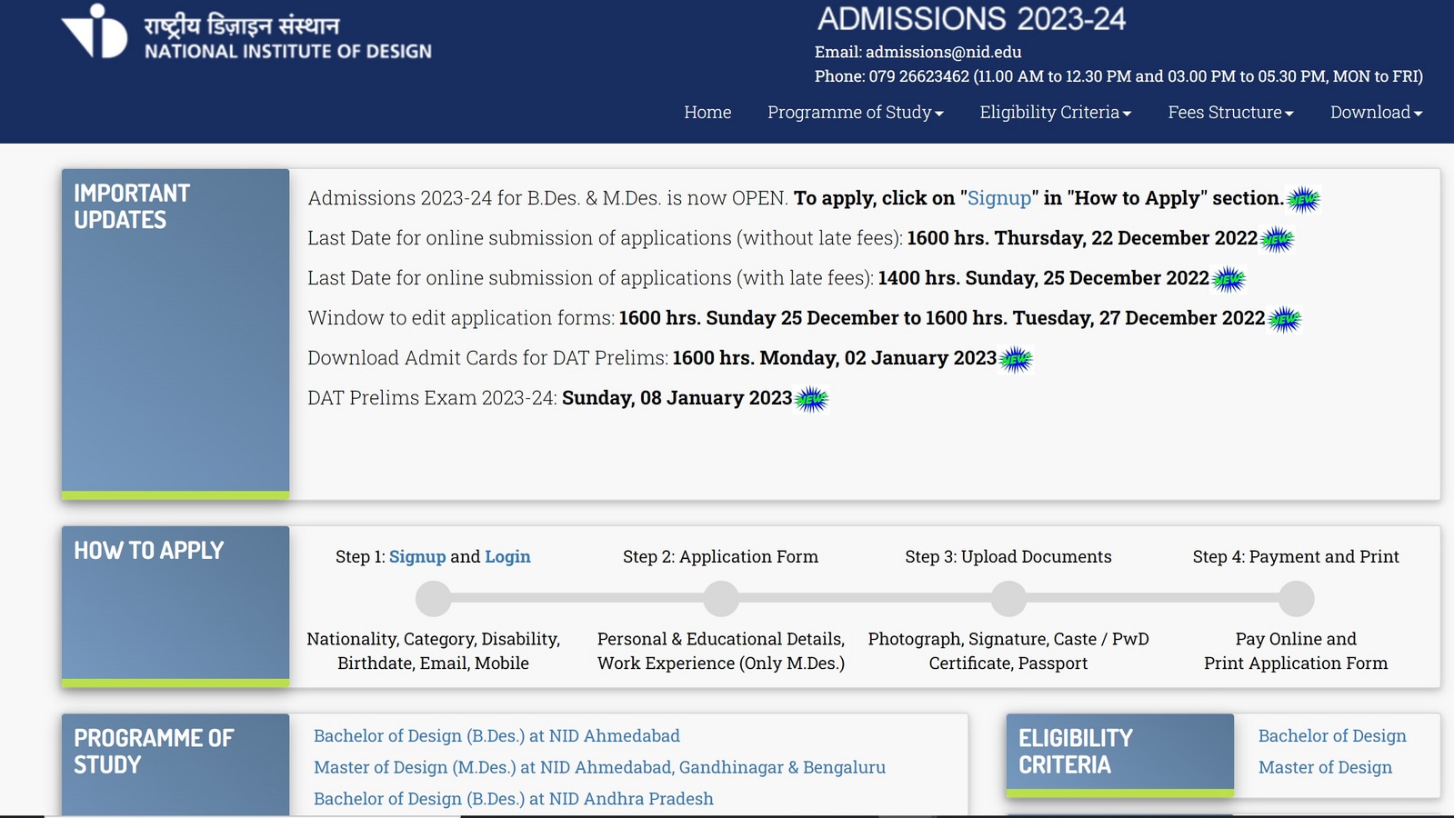Screen dimensions: 1454x818
Task: Click the Signup link in Important Updates
Action: click(999, 198)
